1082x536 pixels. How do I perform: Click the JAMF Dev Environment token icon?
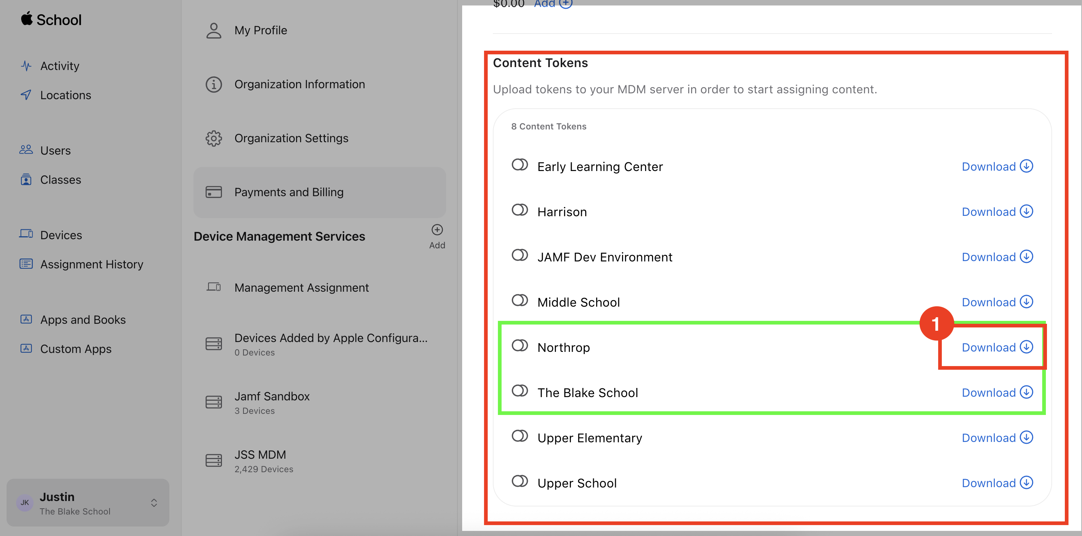point(520,255)
